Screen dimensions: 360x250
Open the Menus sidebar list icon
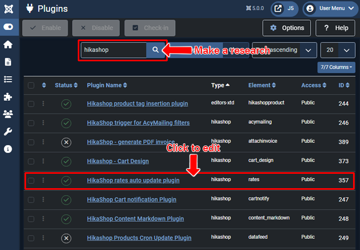[x=8, y=79]
